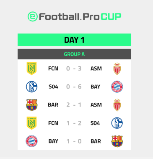The image size is (153, 159).
Task: Click the AS Monaco crest in first match row
Action: 117,68
